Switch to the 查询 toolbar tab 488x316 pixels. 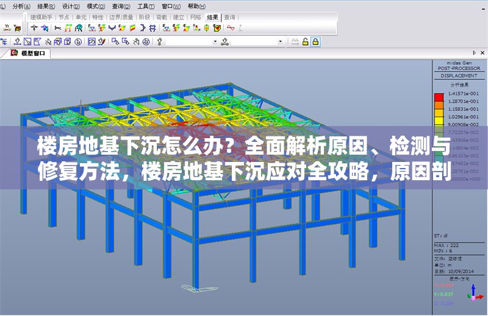230,18
